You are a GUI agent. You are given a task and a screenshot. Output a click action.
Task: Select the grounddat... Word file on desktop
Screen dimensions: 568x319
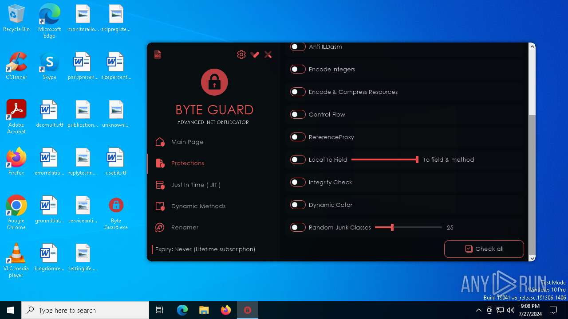click(x=49, y=209)
